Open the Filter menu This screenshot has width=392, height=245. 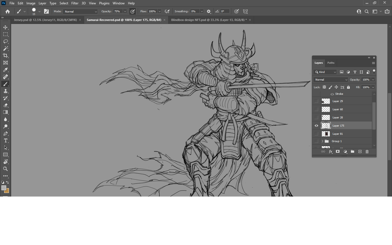(x=75, y=3)
